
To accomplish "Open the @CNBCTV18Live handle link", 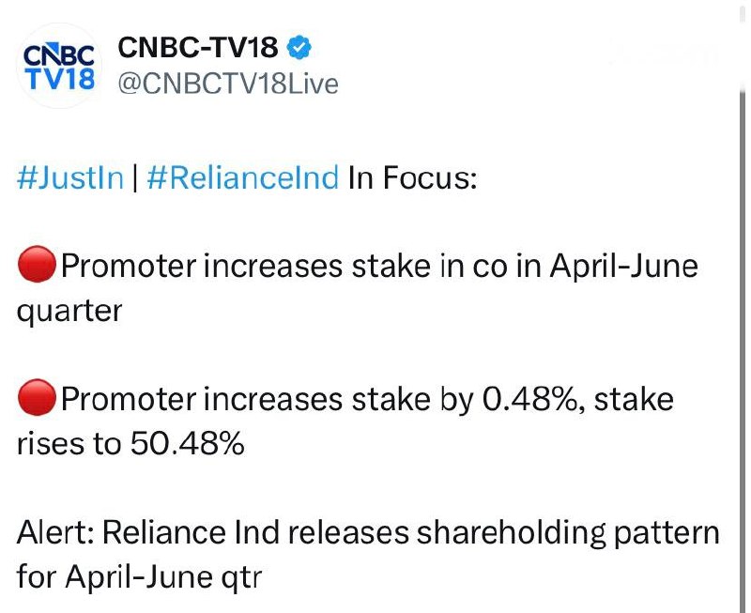I will (228, 84).
